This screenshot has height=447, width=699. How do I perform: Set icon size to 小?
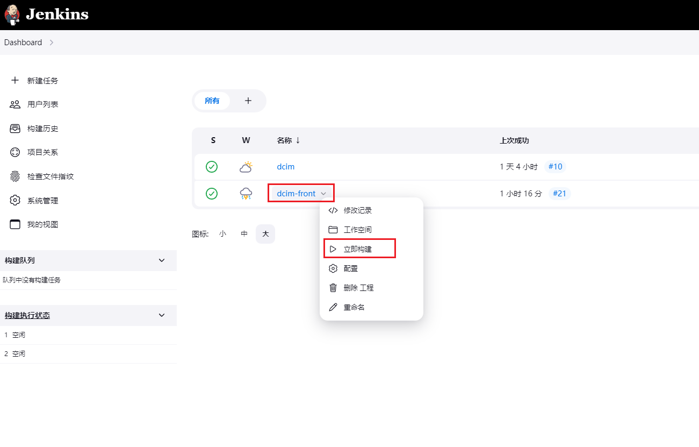click(x=222, y=234)
